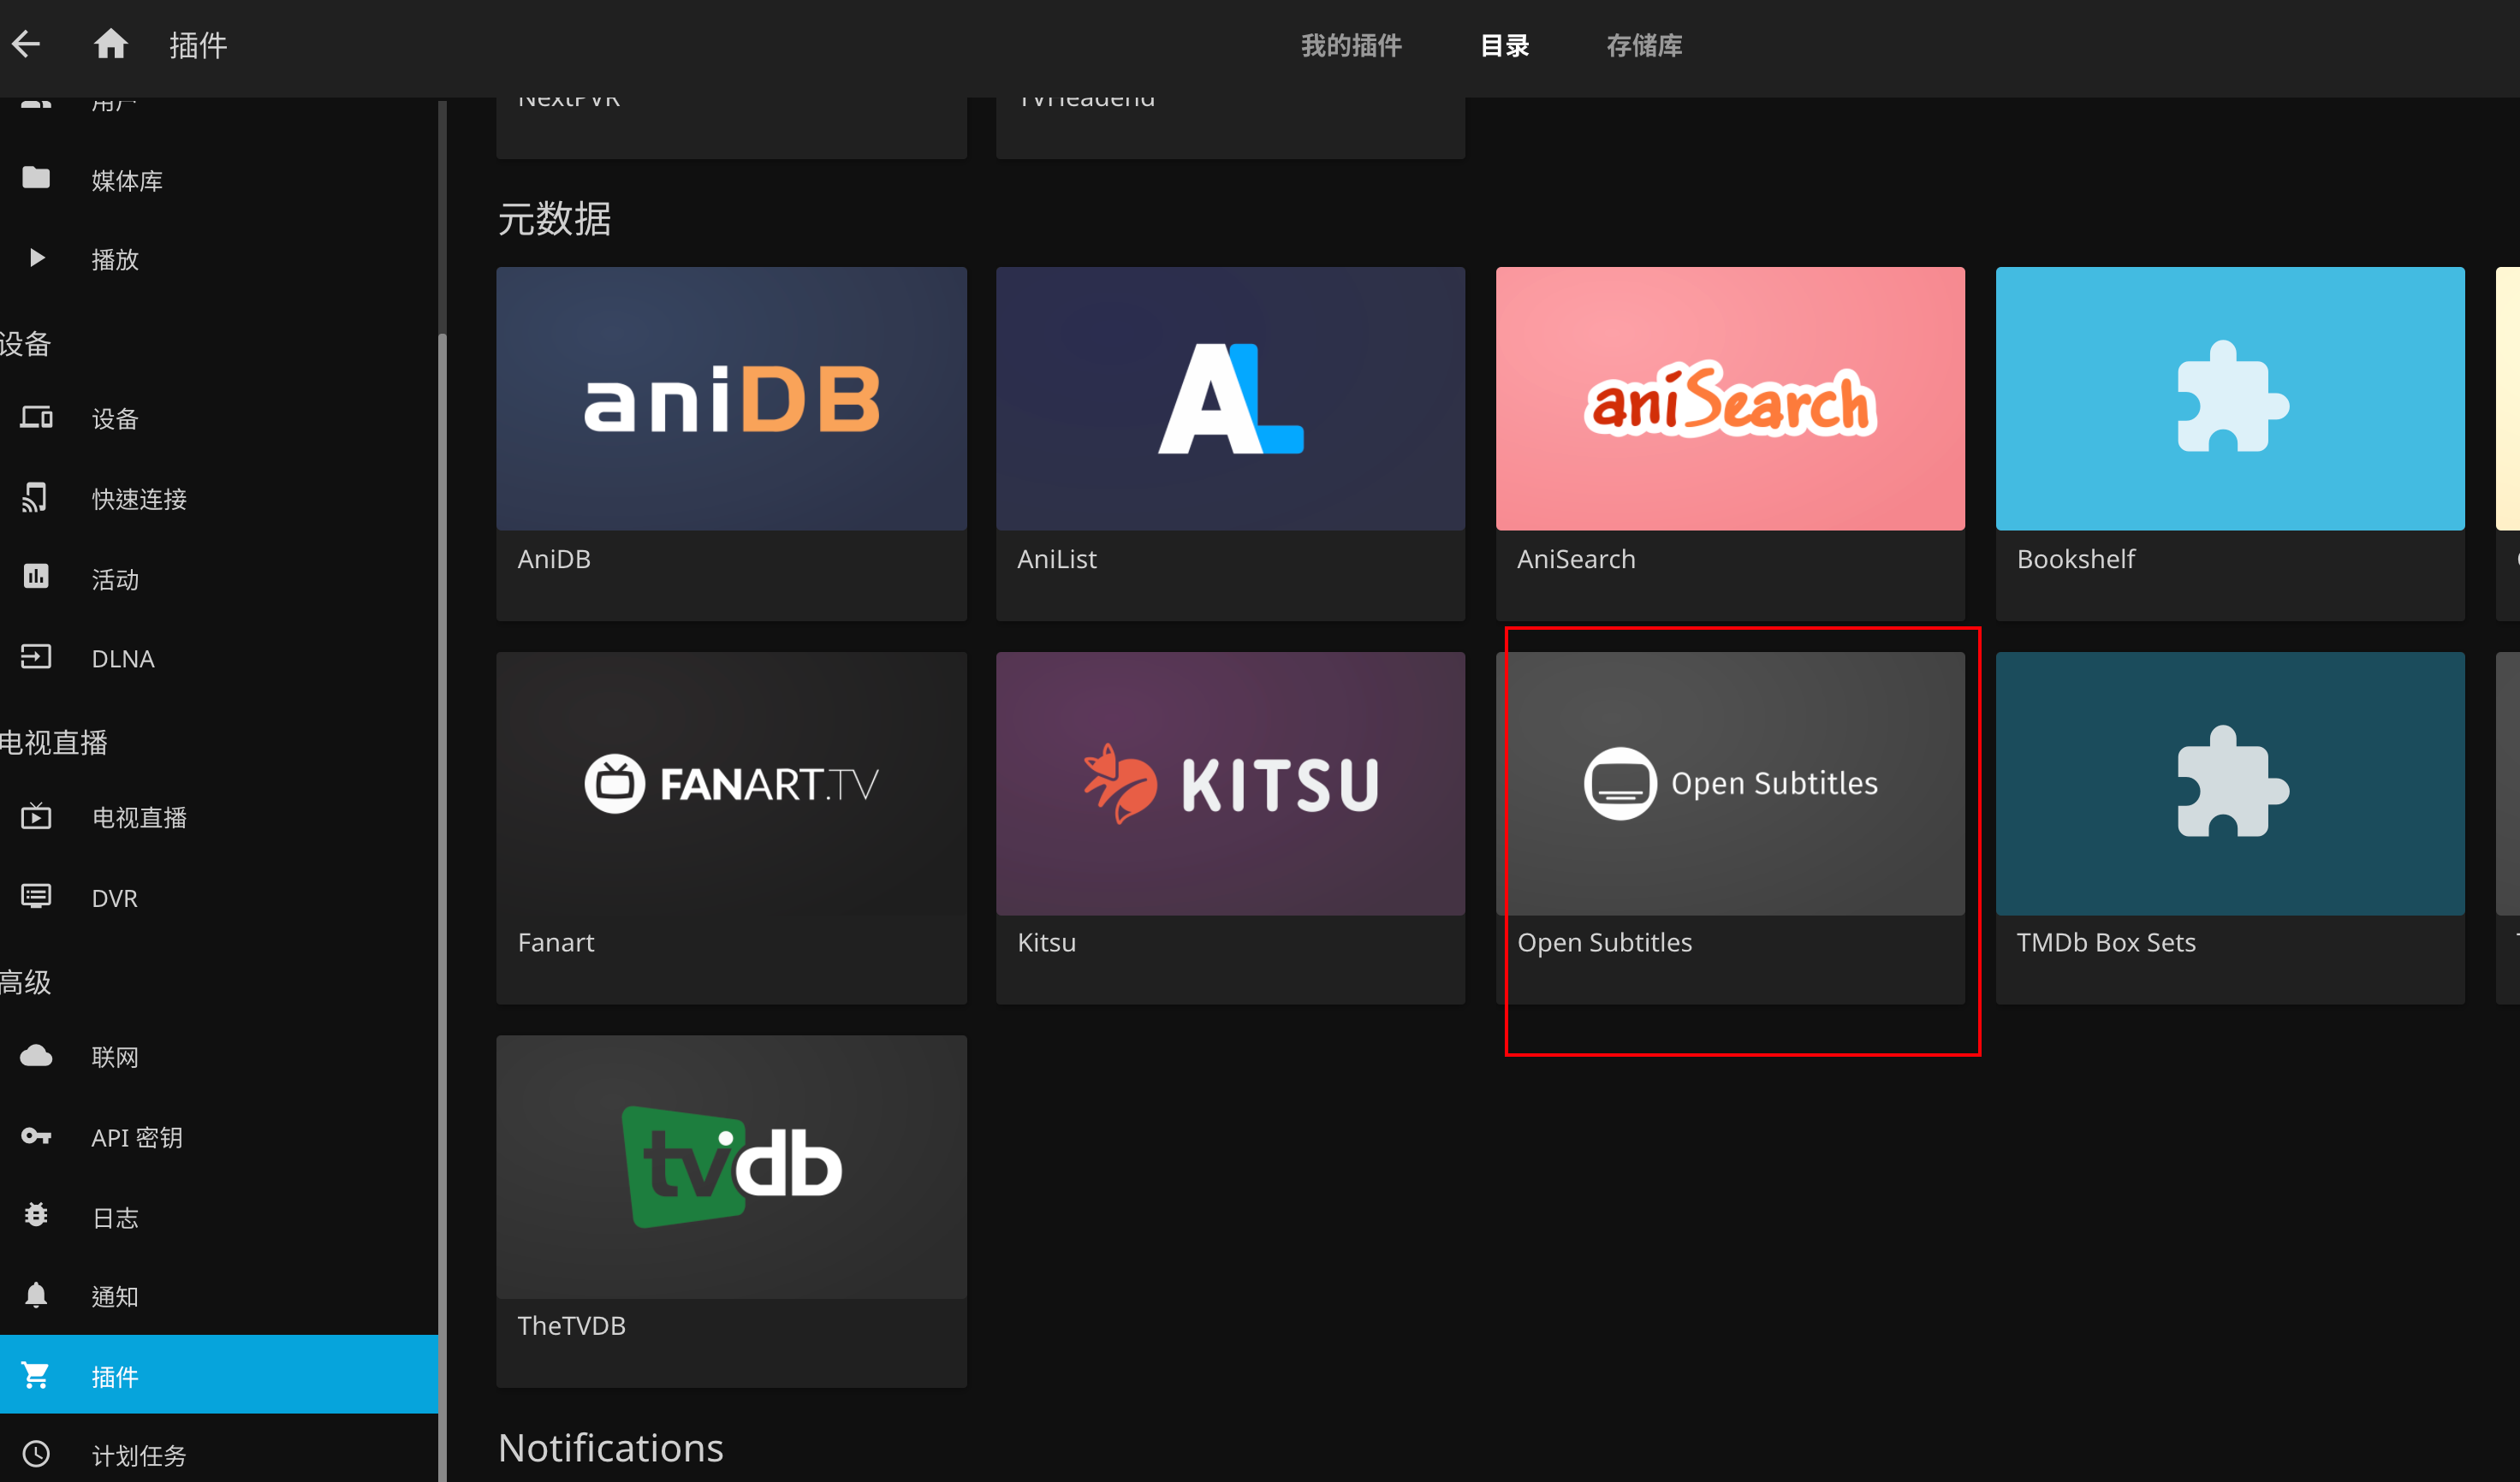Open the 联网 cloud icon
2520x1482 pixels.
click(x=36, y=1055)
